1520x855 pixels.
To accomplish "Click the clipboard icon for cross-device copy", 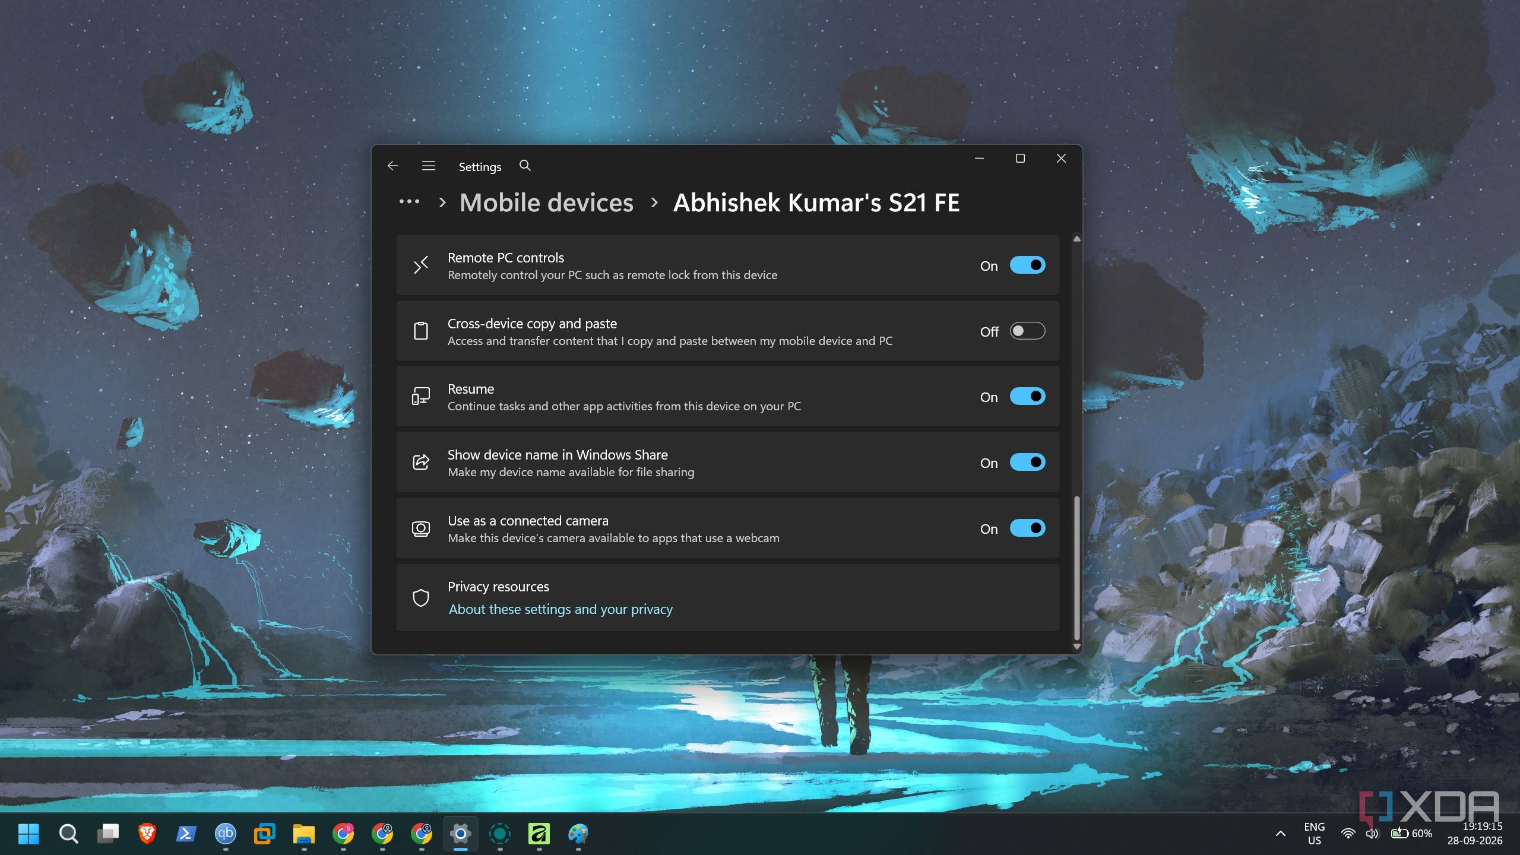I will [421, 331].
